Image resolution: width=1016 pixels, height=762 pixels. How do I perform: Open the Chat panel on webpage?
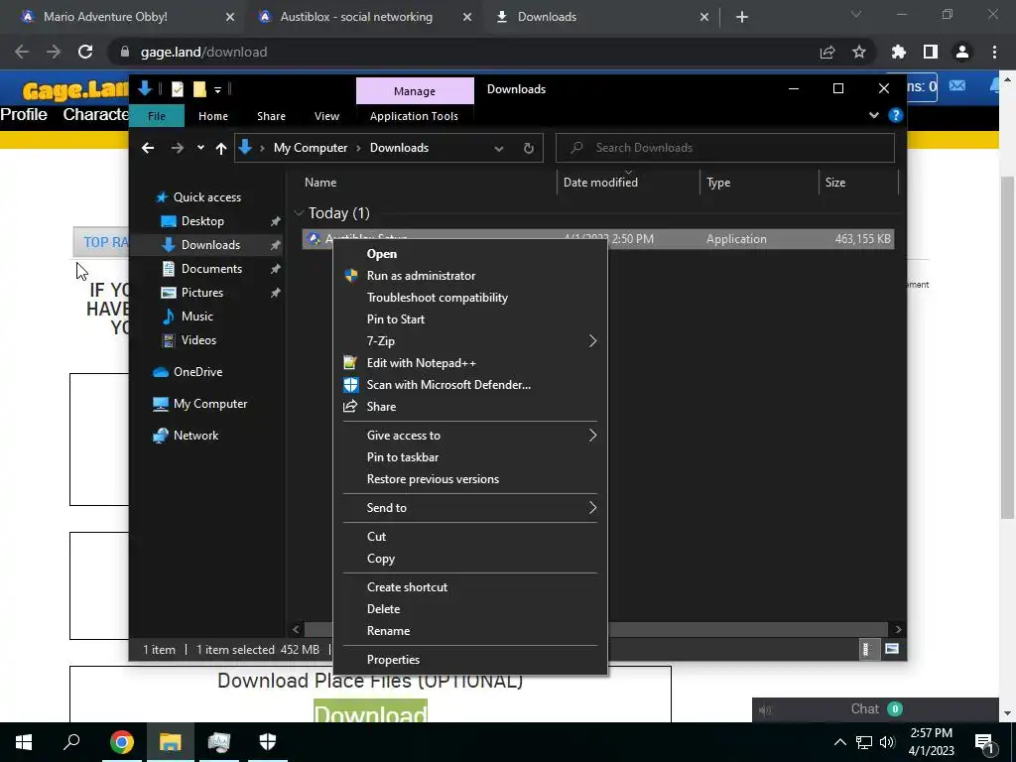[875, 709]
